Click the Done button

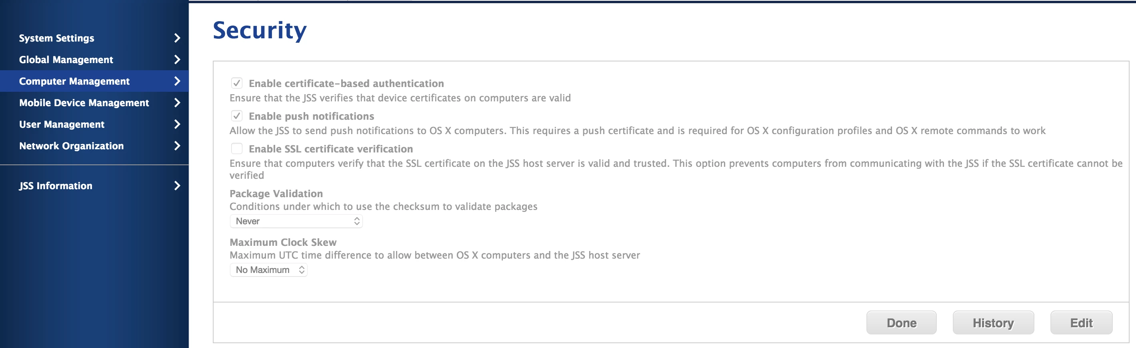901,322
